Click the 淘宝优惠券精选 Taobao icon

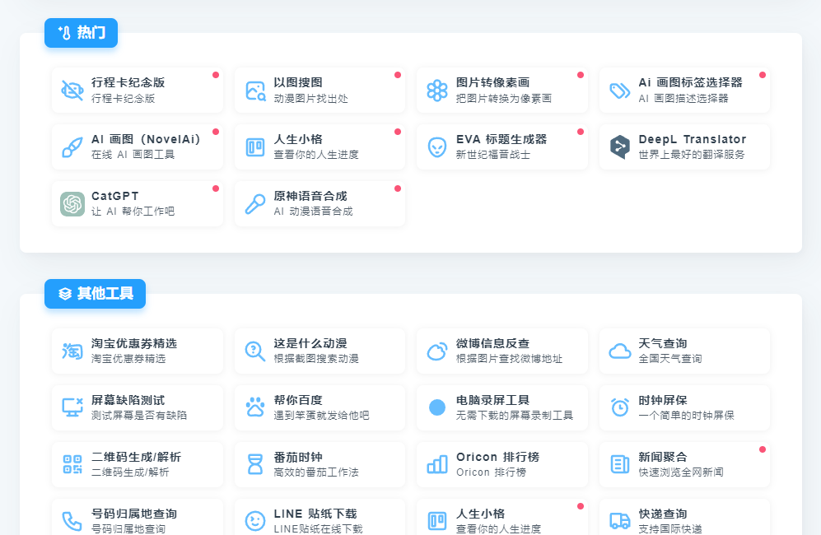pos(72,350)
